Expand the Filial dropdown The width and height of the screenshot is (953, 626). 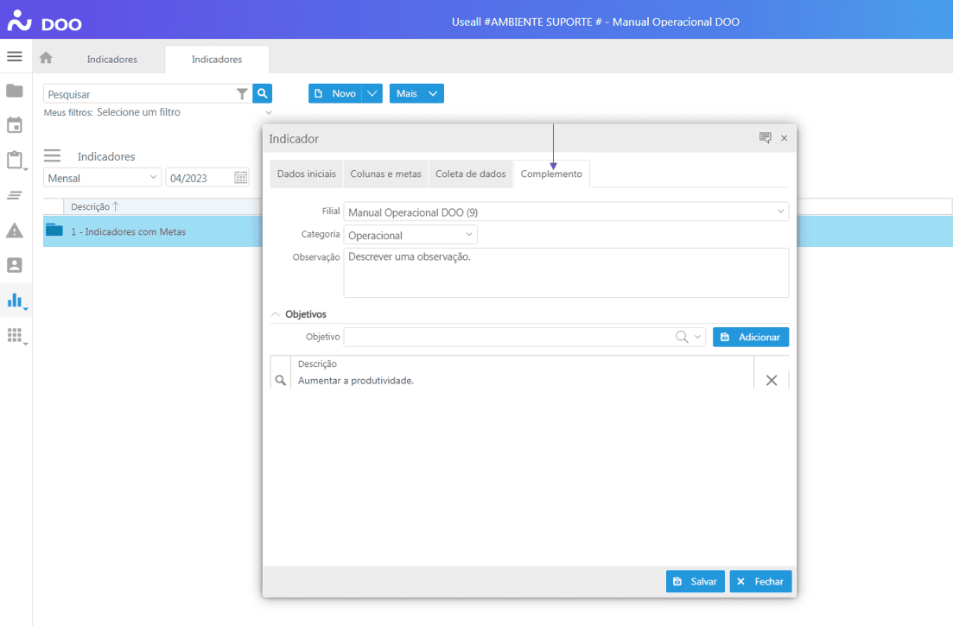(780, 212)
